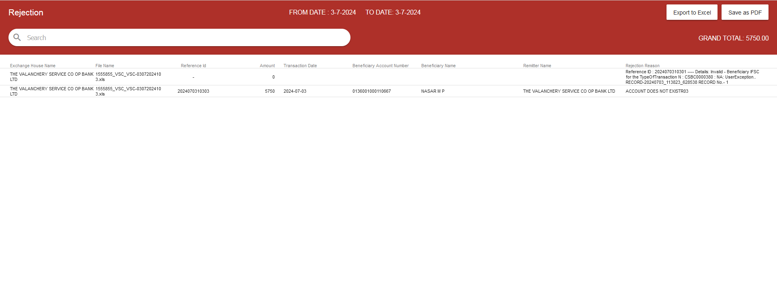This screenshot has width=777, height=306.
Task: Click the search magnifier icon
Action: tap(17, 38)
